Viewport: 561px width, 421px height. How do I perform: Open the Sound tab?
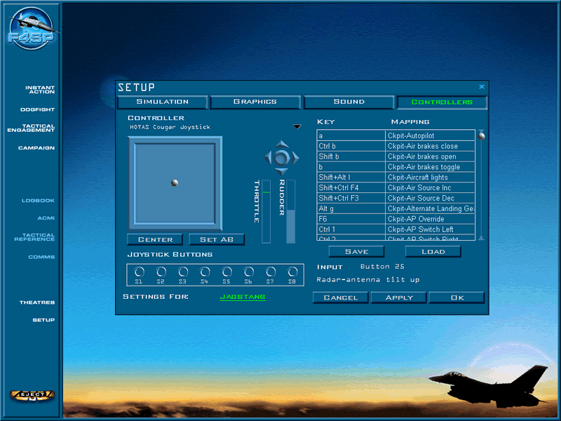349,102
